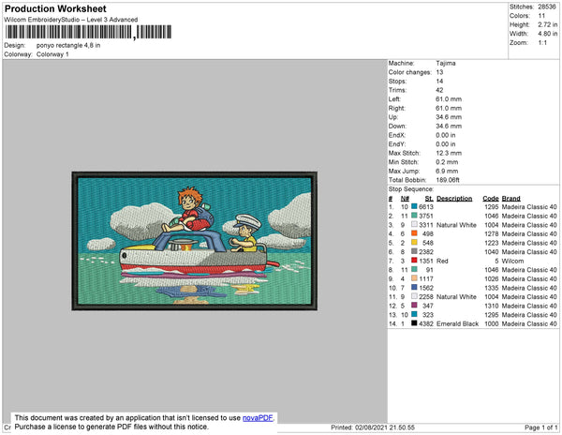Click code '1310' in stop 12 row
The image size is (562, 435).
tap(492, 306)
